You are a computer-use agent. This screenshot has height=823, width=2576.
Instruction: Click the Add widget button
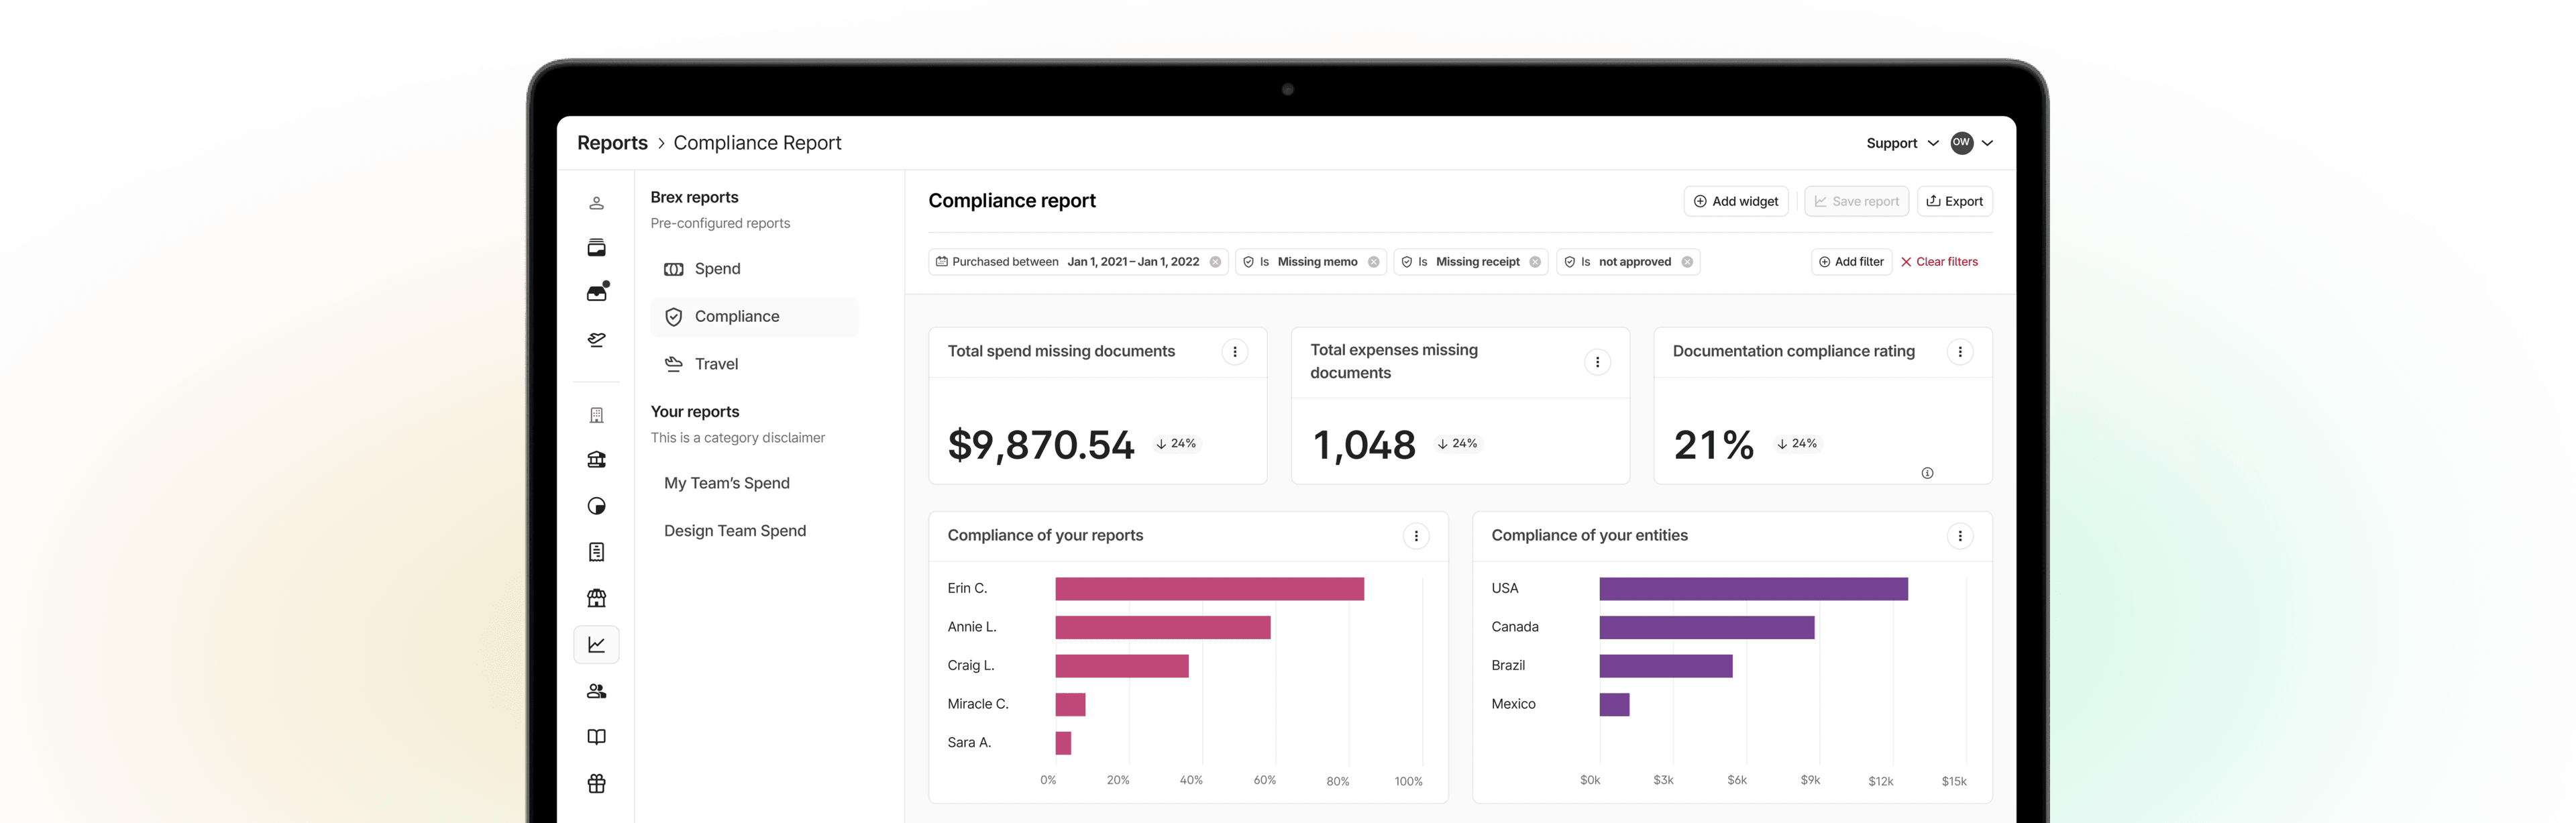(1735, 201)
